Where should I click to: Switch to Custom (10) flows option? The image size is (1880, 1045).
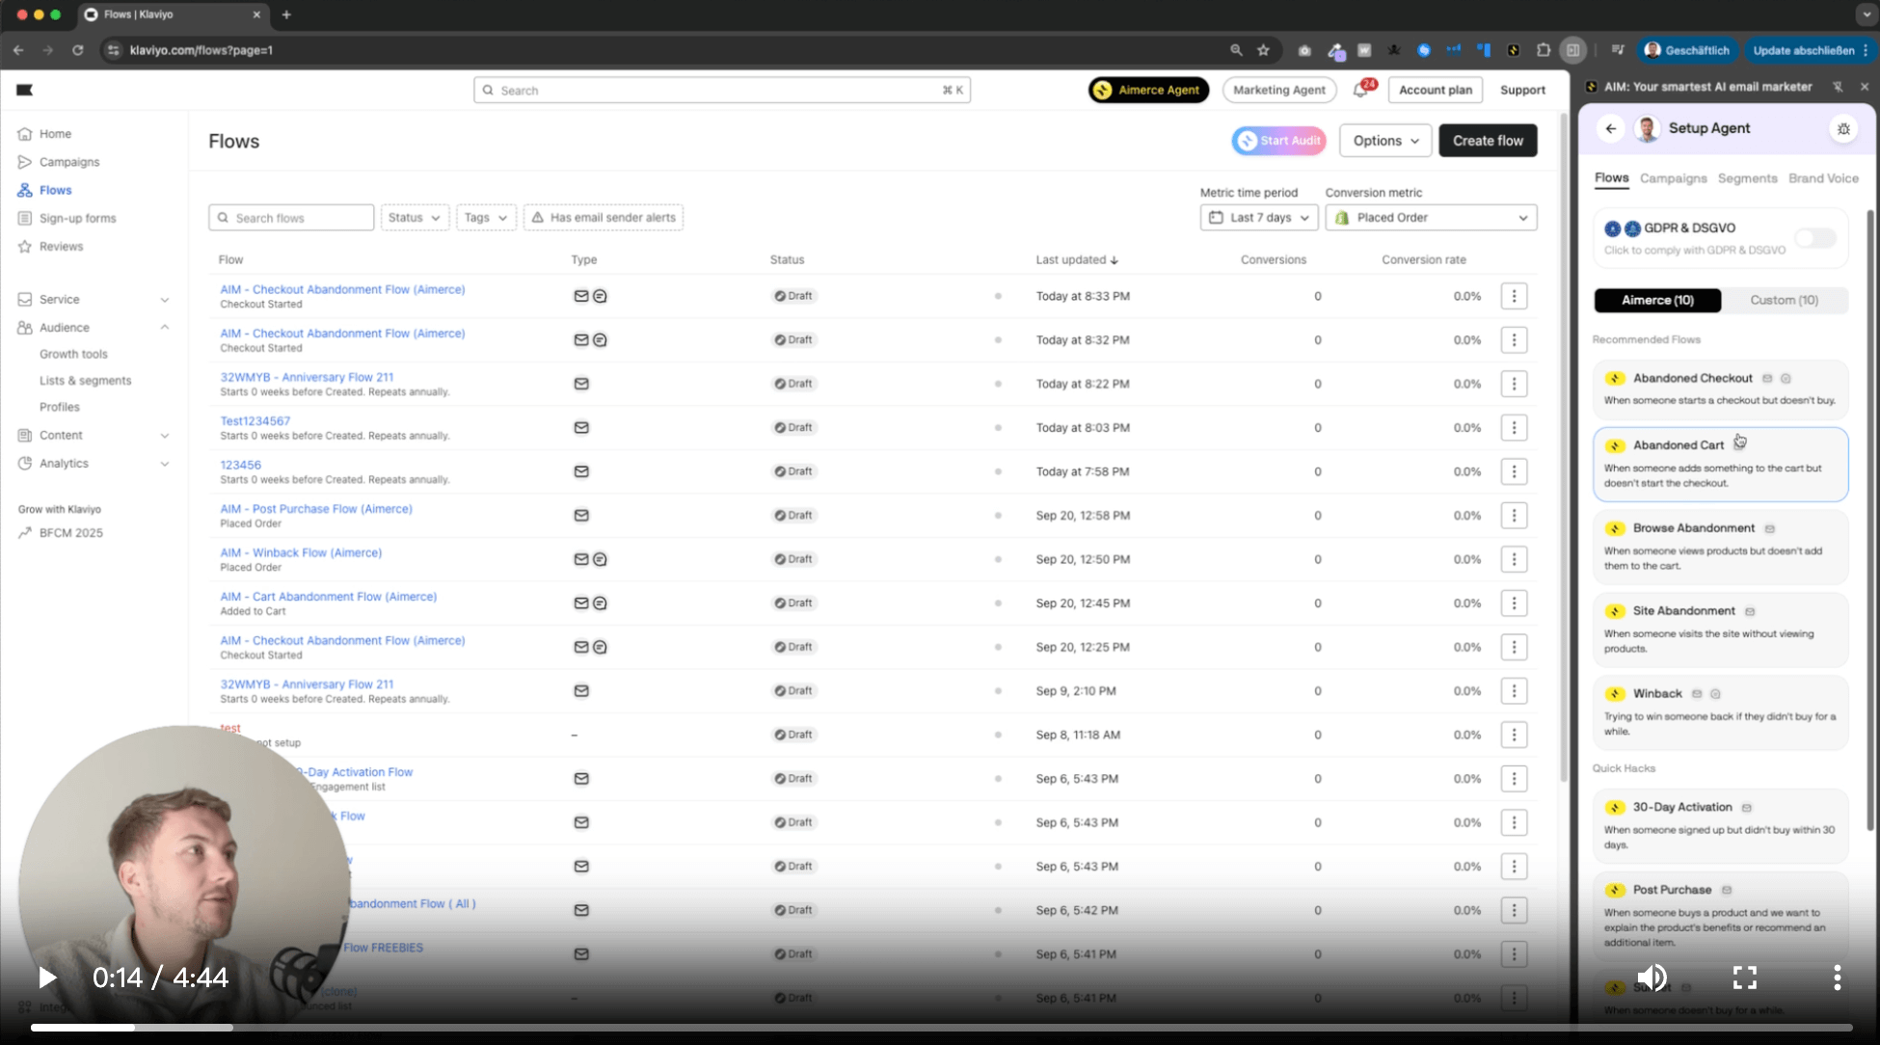click(x=1784, y=300)
